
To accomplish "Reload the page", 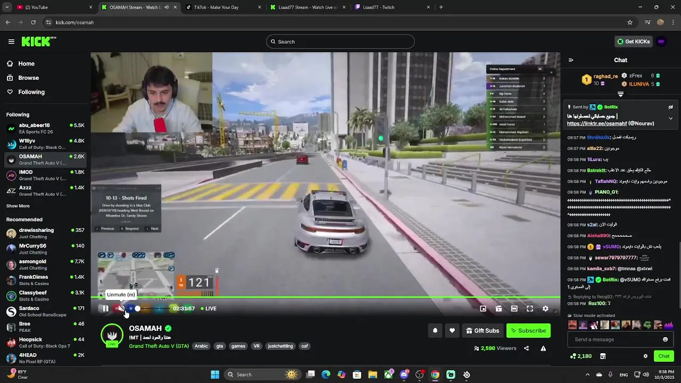I will coord(33,22).
